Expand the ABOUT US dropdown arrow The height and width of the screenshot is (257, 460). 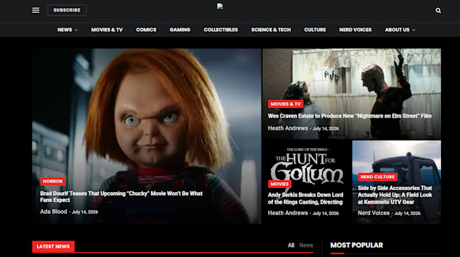click(413, 30)
